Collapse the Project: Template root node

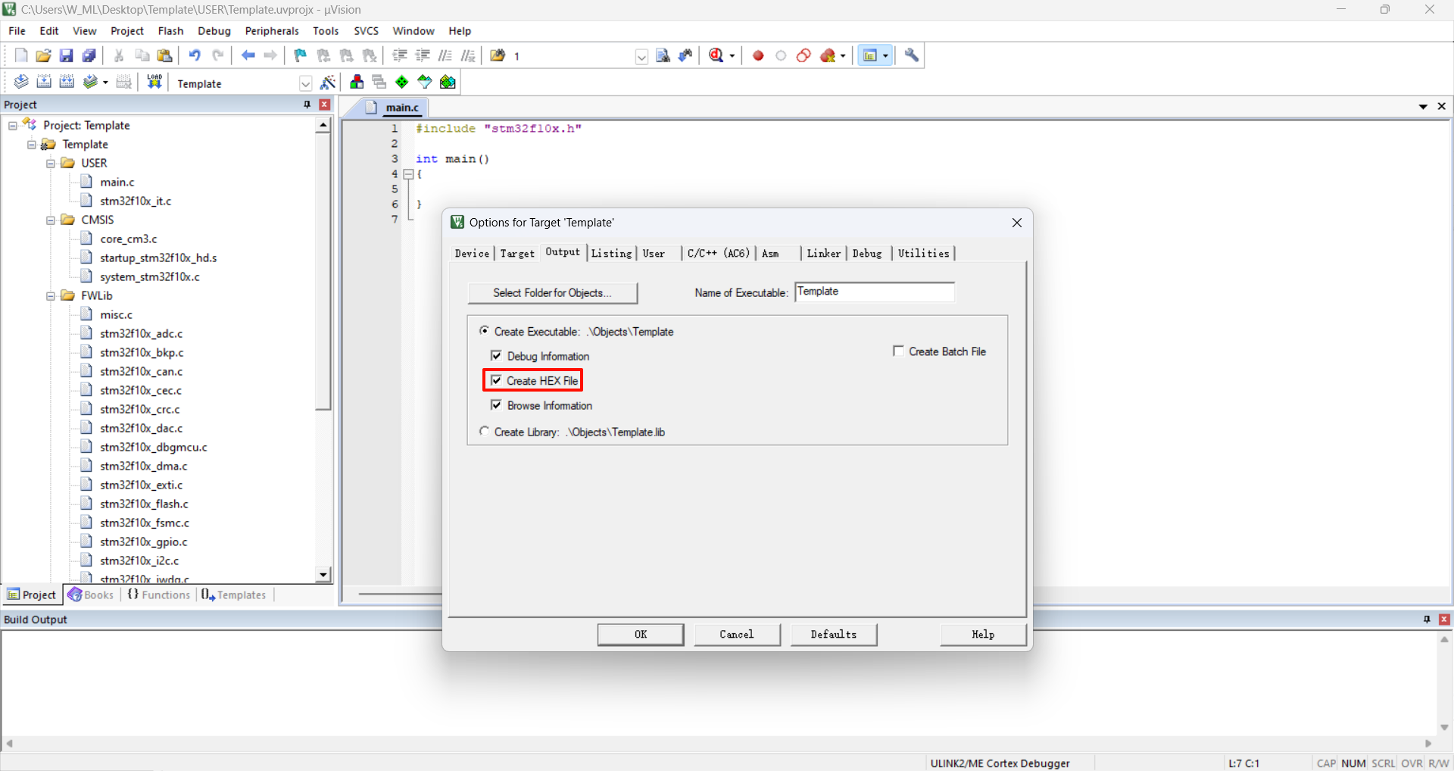[13, 126]
